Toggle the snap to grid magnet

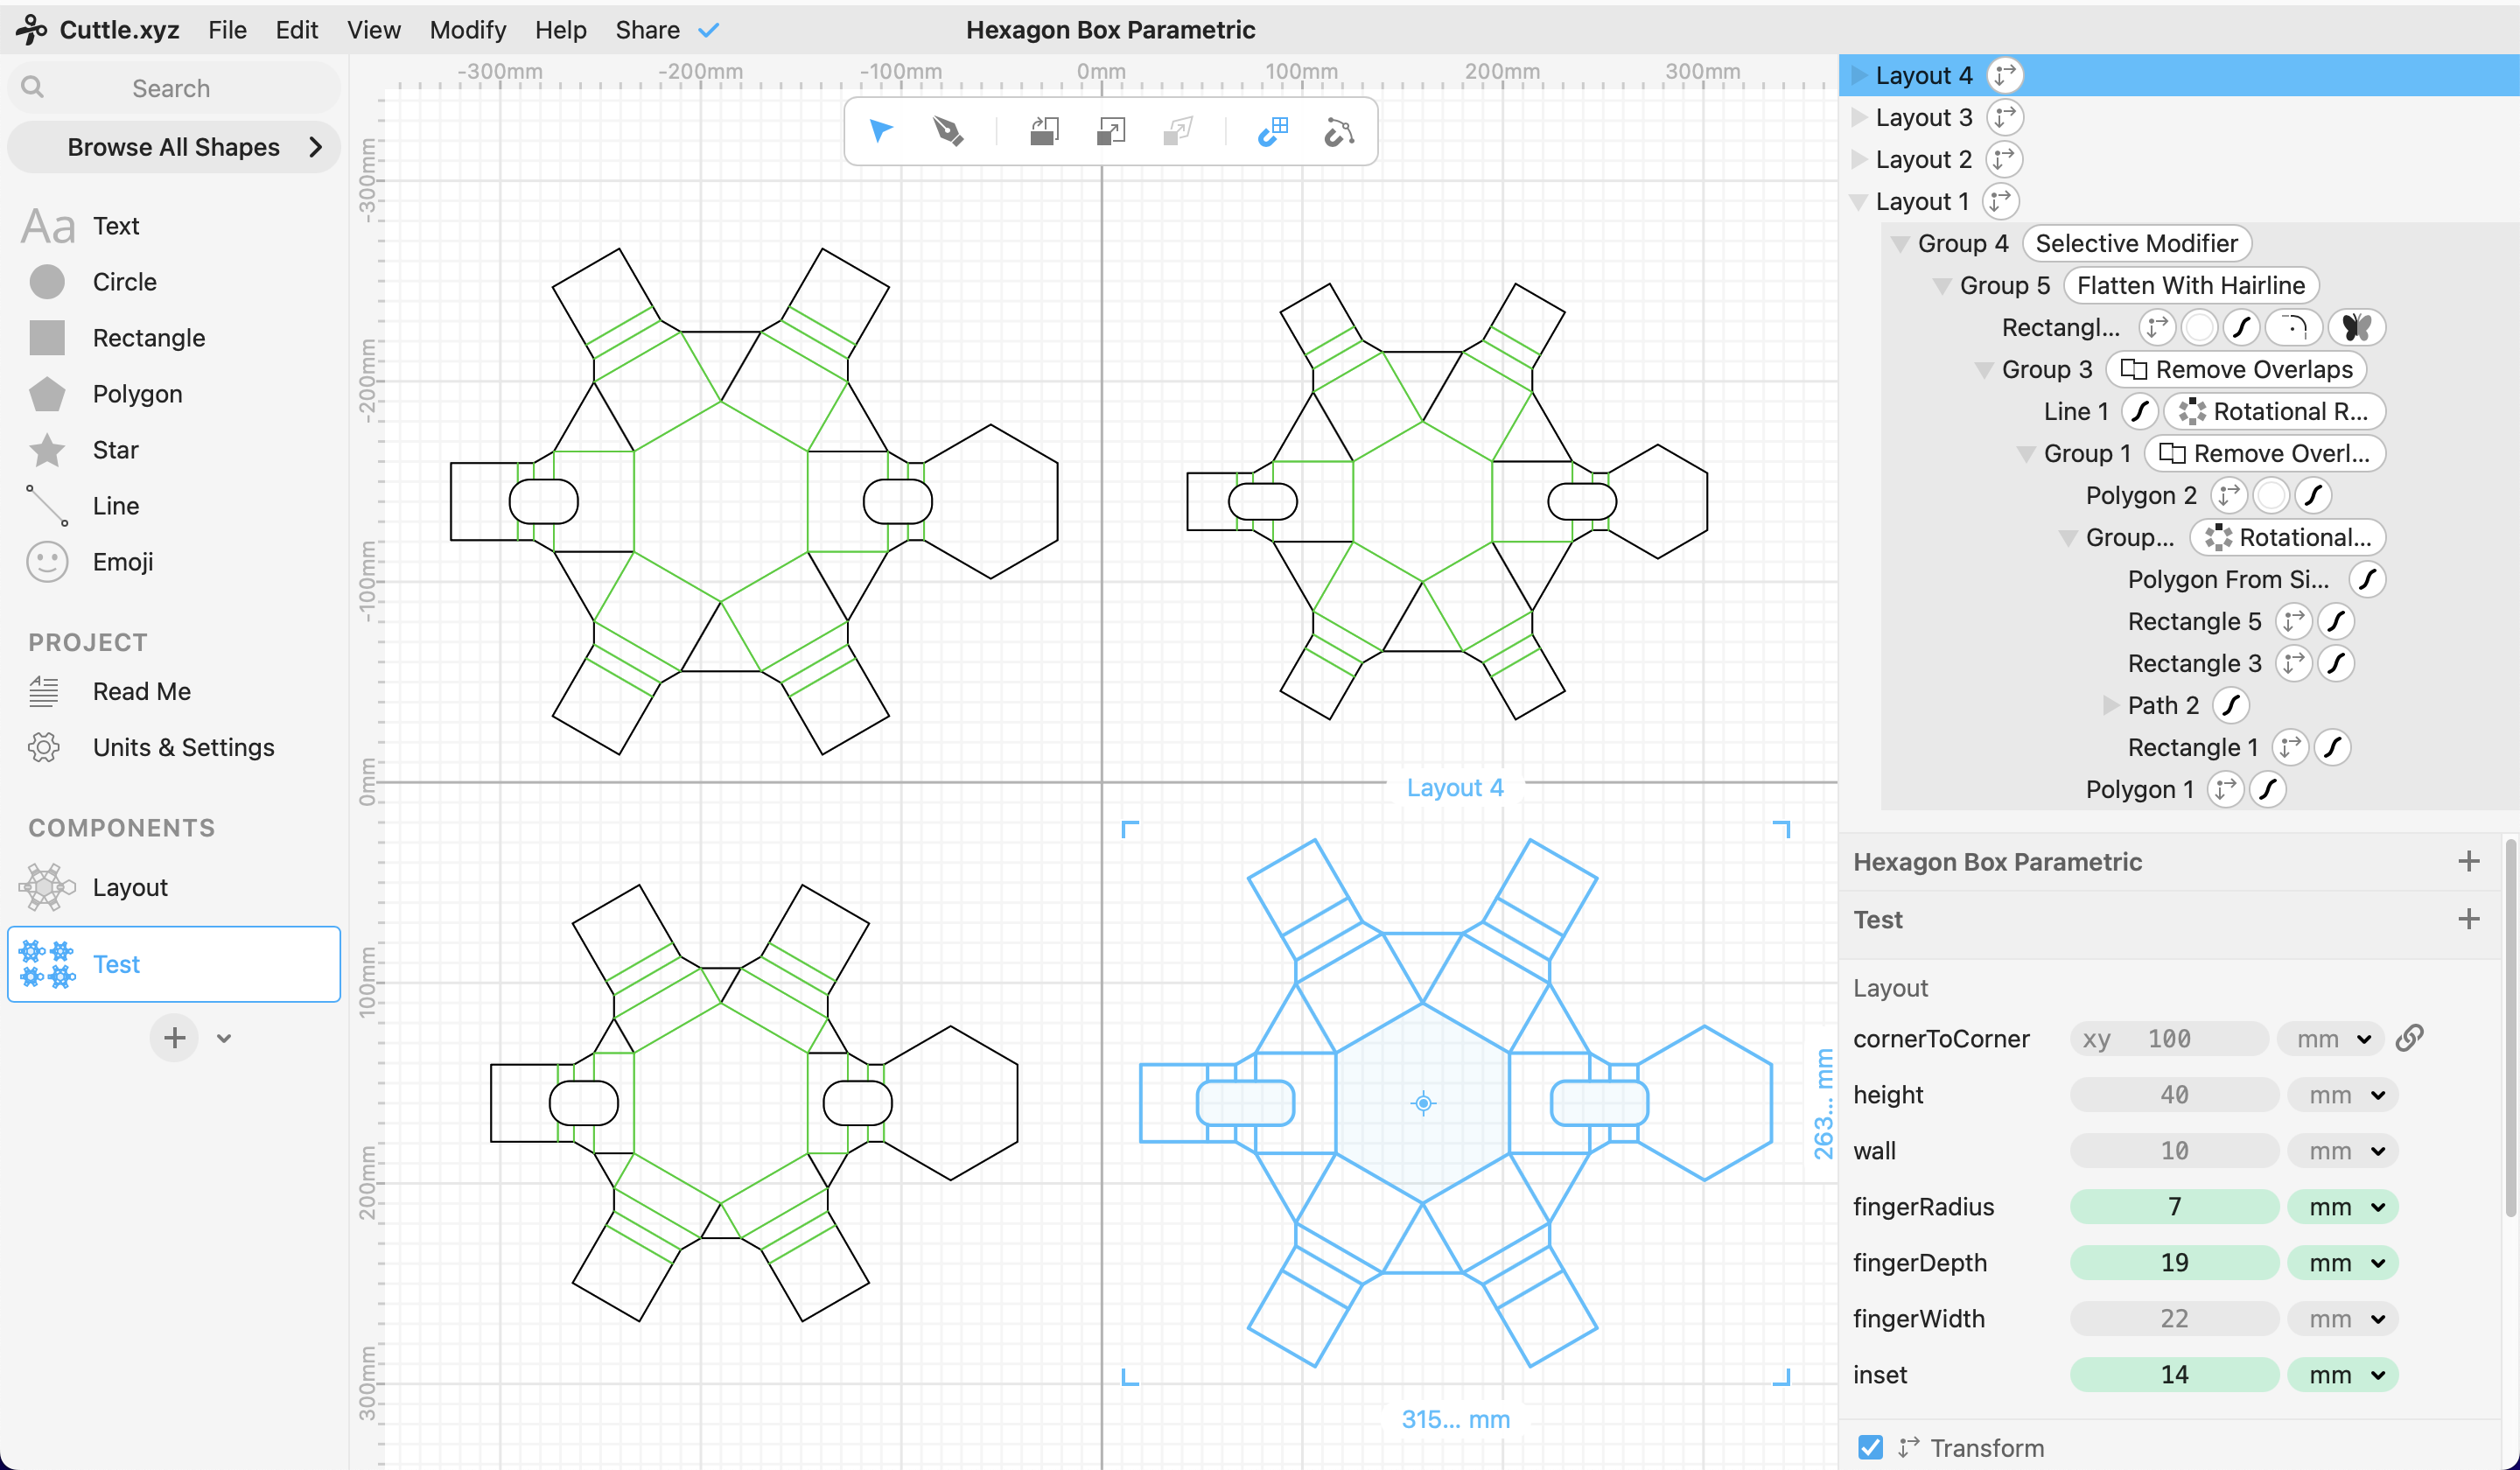pos(1273,131)
